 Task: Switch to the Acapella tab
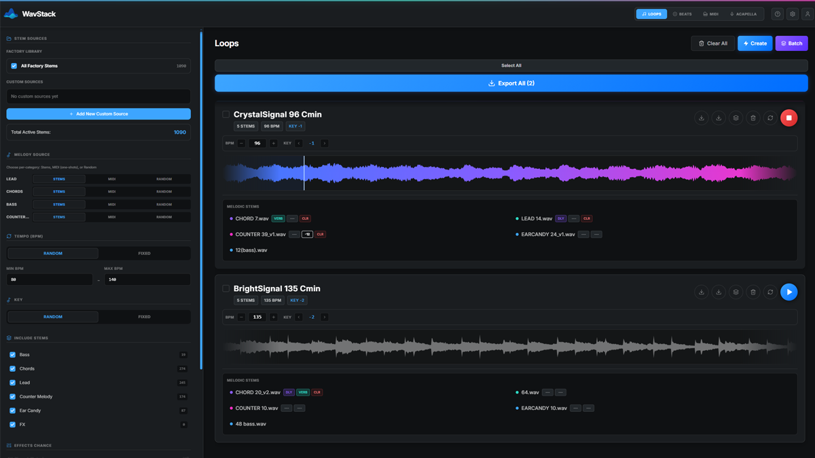tap(743, 14)
